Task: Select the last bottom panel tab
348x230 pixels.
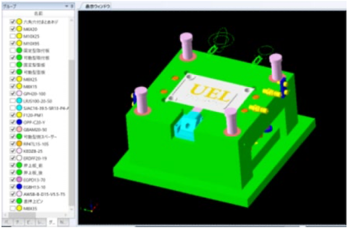Action: pos(63,222)
